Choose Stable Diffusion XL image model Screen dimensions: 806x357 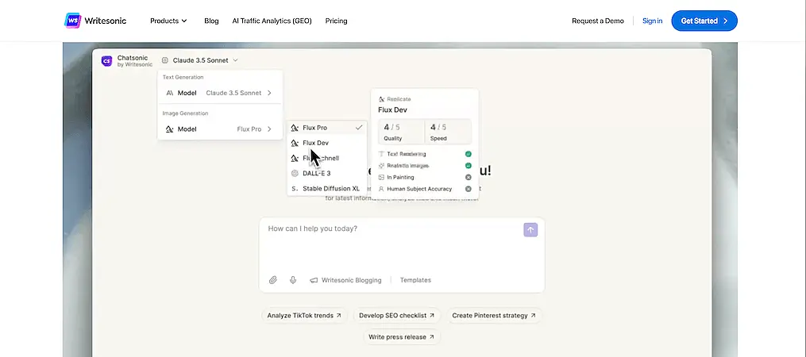(x=327, y=189)
